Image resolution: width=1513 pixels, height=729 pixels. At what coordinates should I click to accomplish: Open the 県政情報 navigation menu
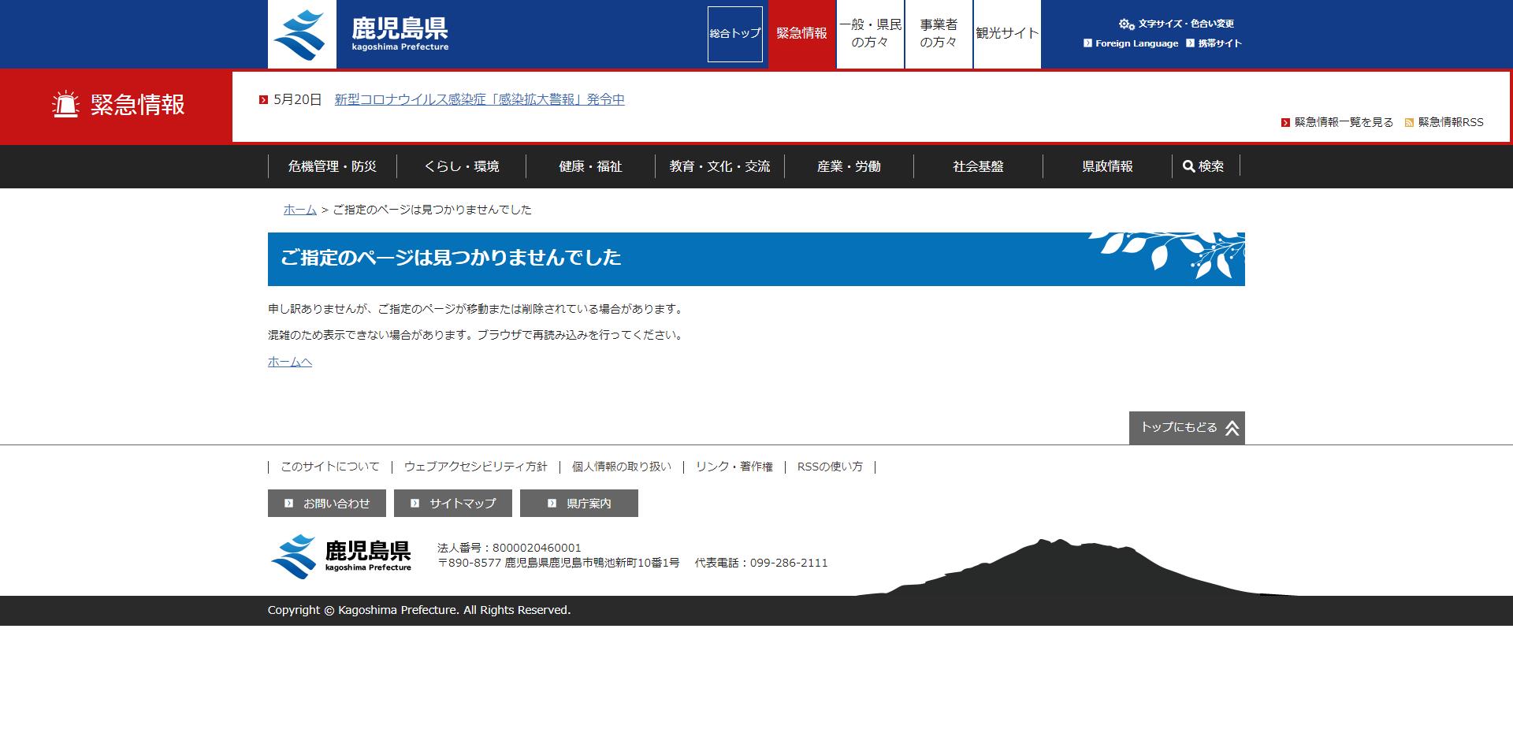tap(1107, 166)
